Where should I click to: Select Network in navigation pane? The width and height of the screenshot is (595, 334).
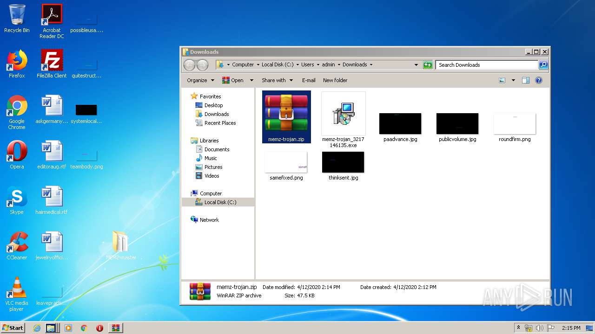(x=209, y=220)
